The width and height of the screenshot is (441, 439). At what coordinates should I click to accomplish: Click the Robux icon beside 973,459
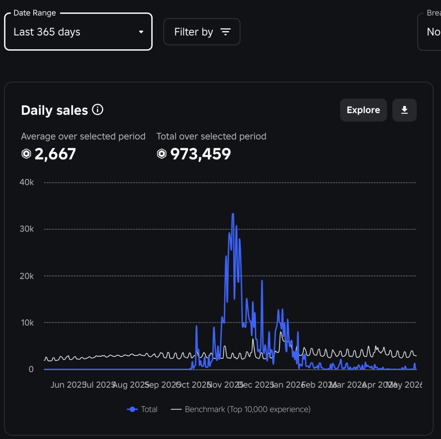coord(162,154)
